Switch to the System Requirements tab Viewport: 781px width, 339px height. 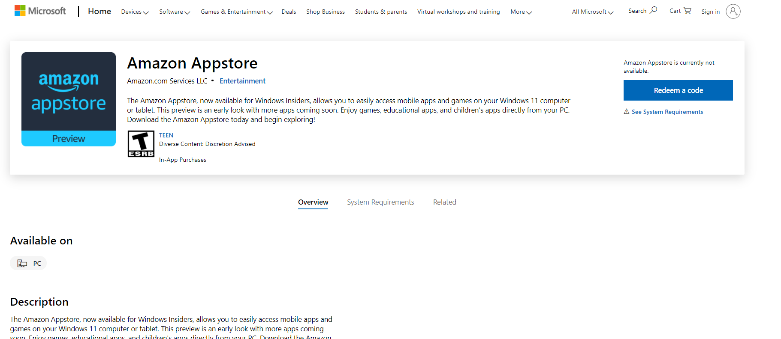[380, 202]
